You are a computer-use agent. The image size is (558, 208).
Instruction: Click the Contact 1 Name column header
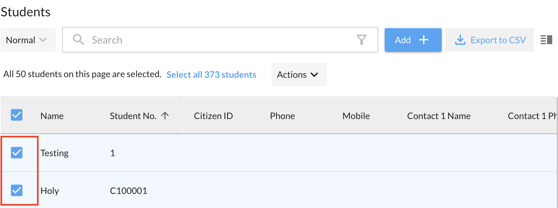coord(439,116)
